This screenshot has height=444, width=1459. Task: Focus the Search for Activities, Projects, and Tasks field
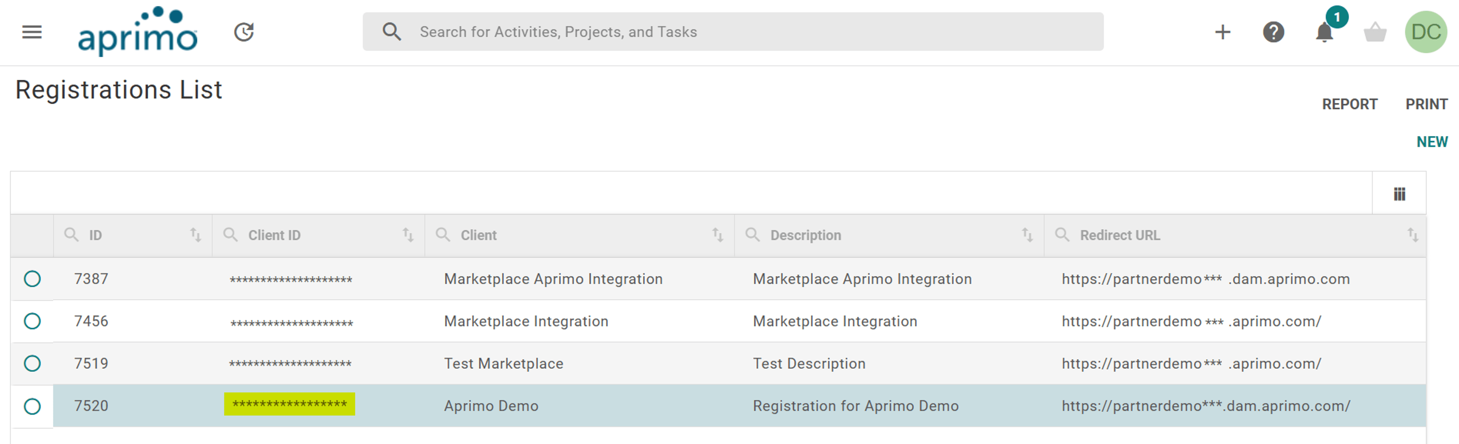tap(733, 32)
